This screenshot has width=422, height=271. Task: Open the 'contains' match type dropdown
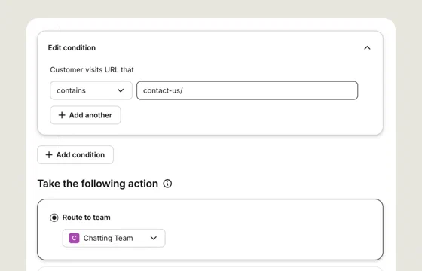coord(91,90)
